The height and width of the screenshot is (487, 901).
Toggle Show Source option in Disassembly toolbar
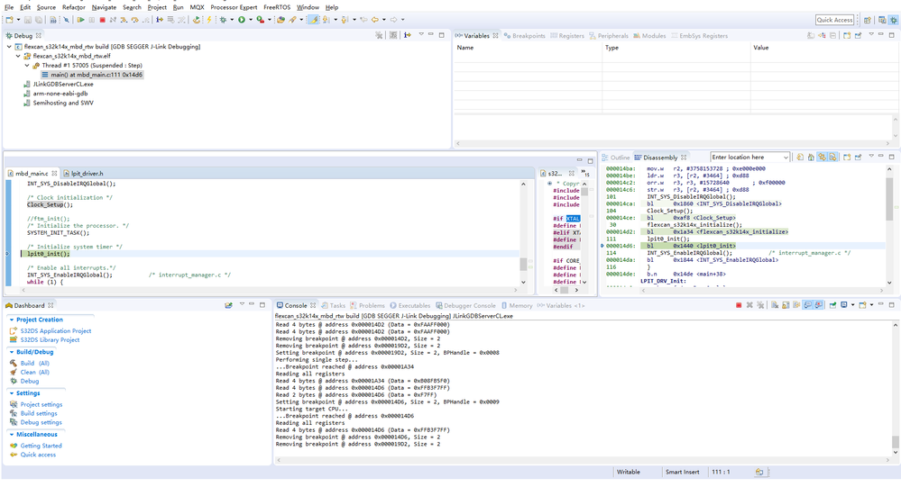point(832,158)
